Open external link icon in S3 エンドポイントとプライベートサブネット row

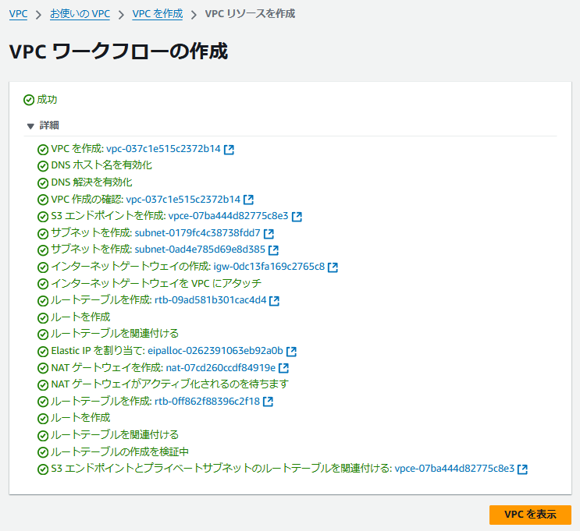[x=522, y=469]
